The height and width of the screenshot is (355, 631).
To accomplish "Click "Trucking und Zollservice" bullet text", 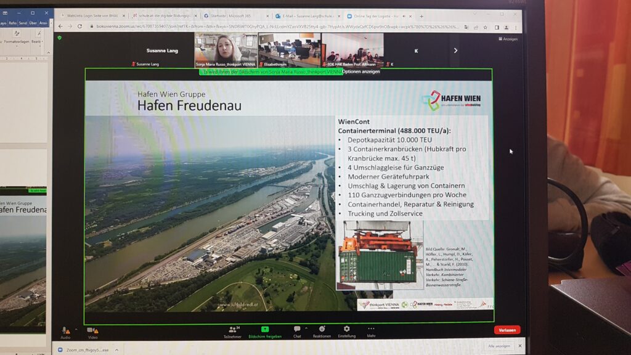I will point(385,213).
